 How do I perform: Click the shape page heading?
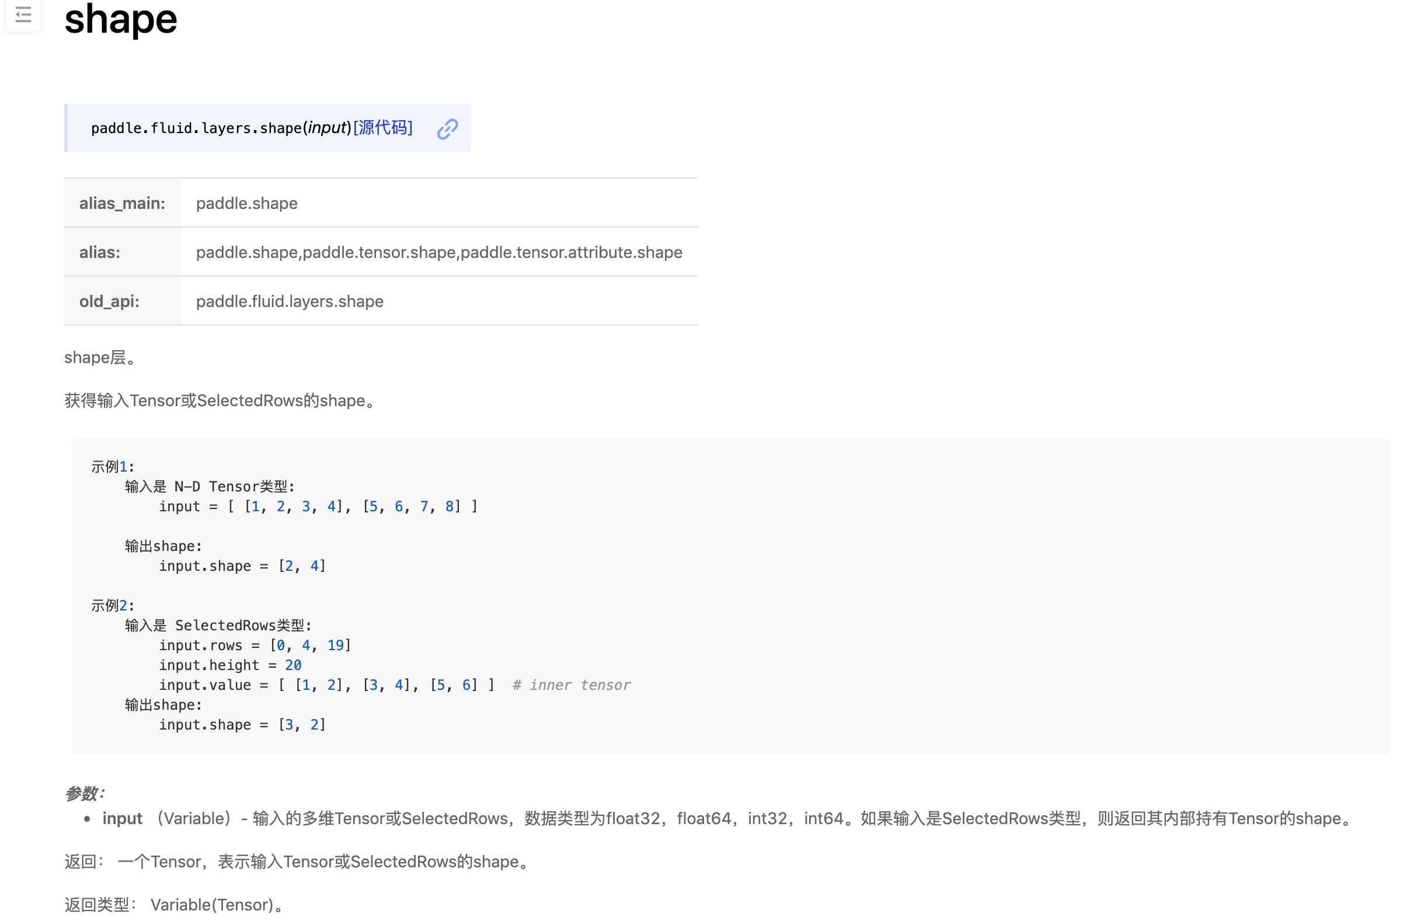tap(121, 19)
